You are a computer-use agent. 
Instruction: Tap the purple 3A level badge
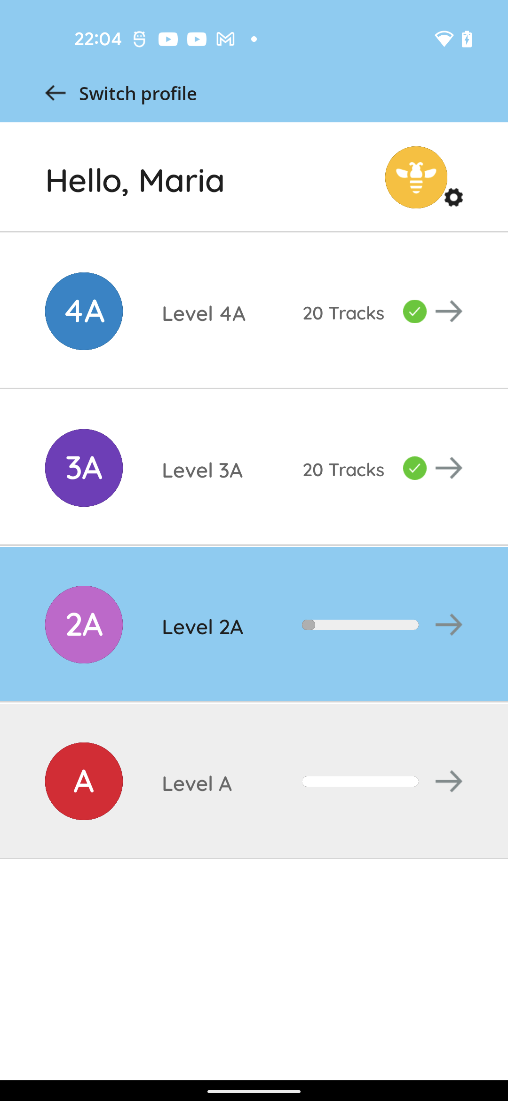tap(84, 468)
